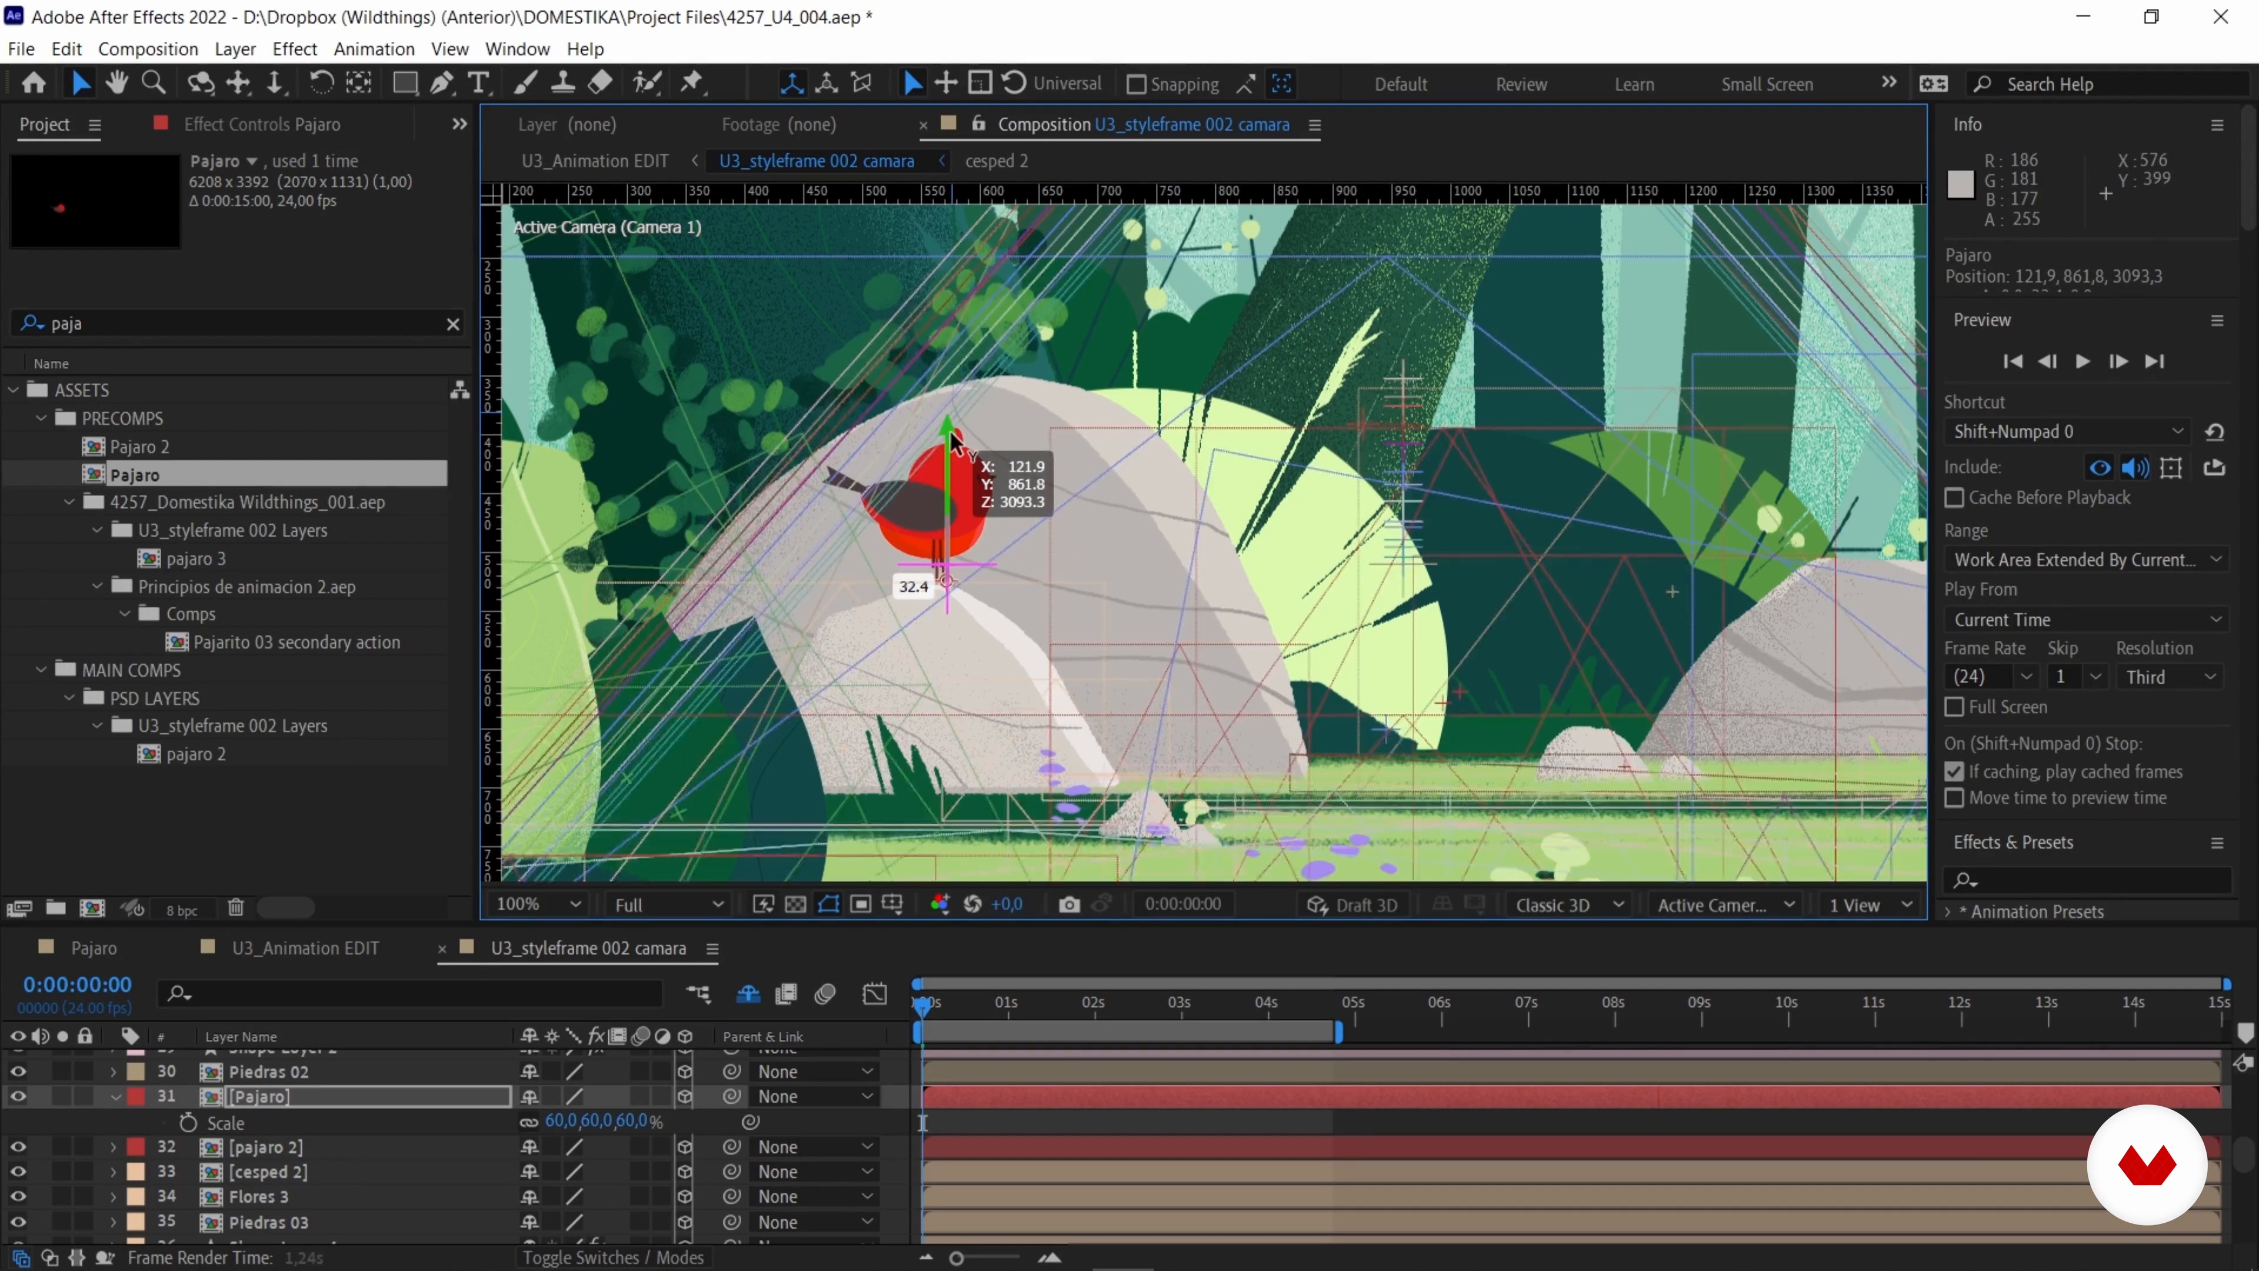The width and height of the screenshot is (2259, 1271).
Task: Click the delete trash icon in Project panel
Action: pos(235,908)
